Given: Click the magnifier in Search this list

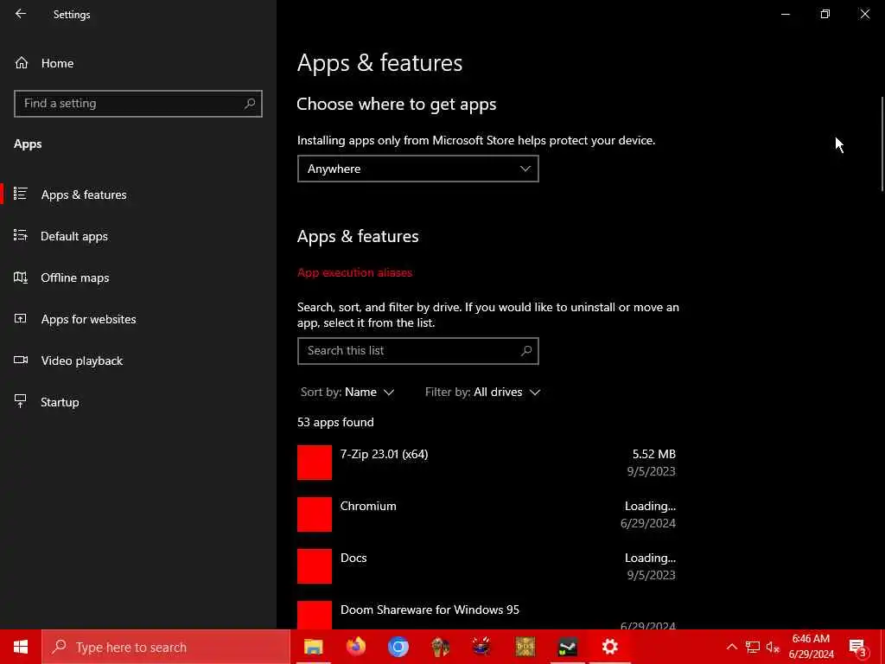Looking at the screenshot, I should pos(526,351).
